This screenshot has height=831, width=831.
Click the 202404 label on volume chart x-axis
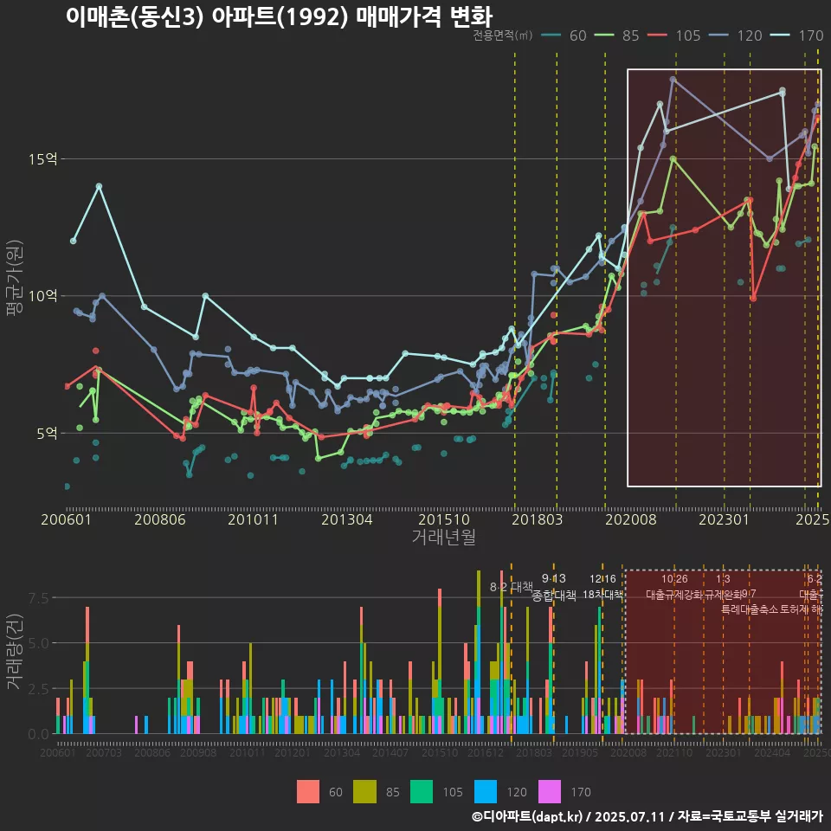tap(772, 752)
